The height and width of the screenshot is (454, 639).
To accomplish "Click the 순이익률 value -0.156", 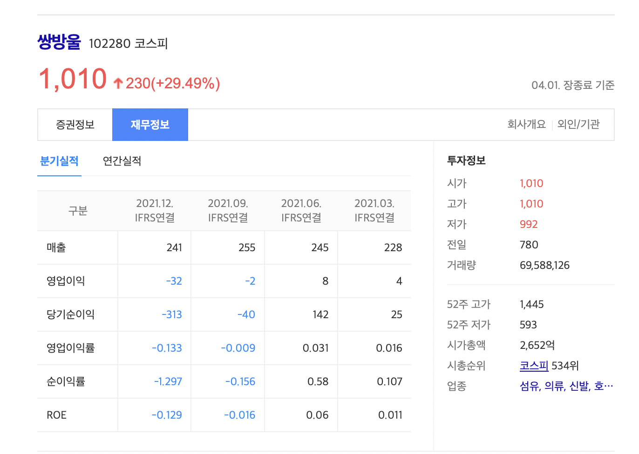I will coord(240,381).
